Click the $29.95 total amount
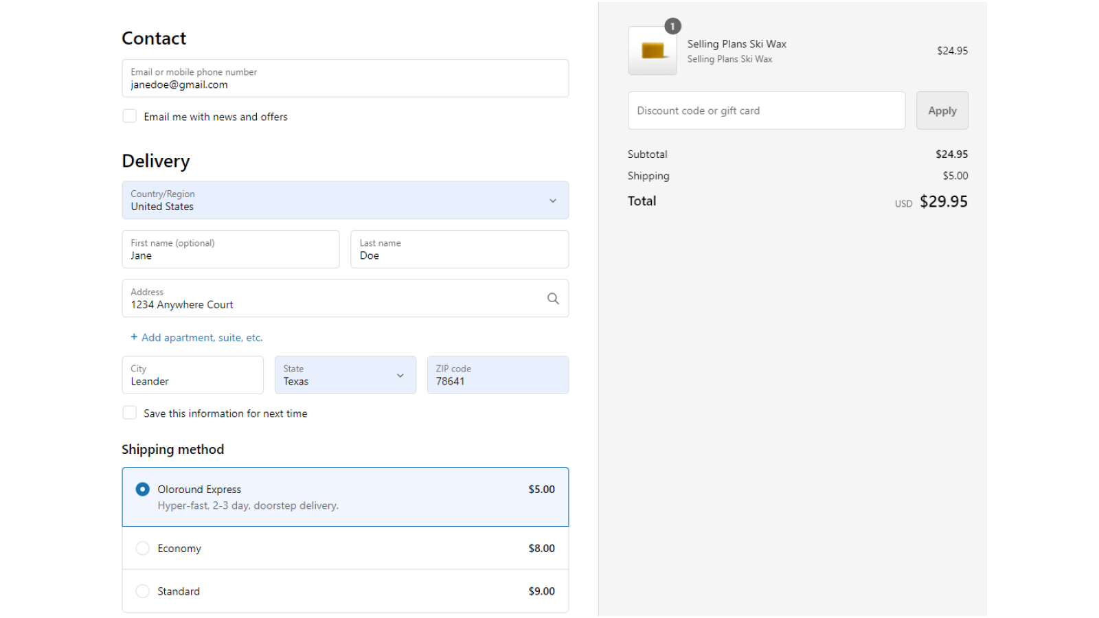 (x=944, y=202)
